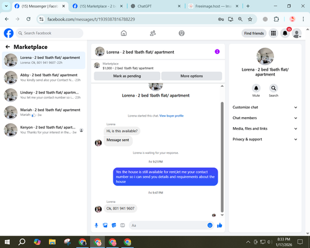Viewport: 310px width, 248px height.
Task: Open the Chrome extensions puzzle icon
Action: pyautogui.click(x=276, y=19)
